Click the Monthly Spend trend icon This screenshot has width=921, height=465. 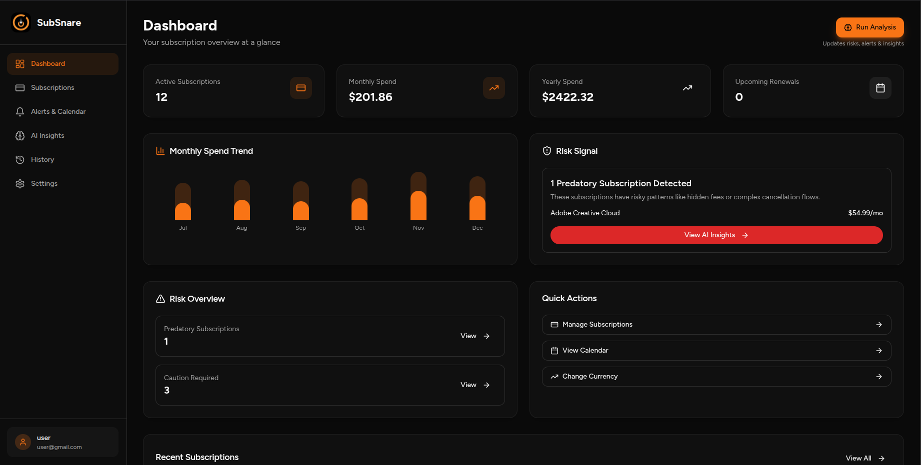[494, 88]
